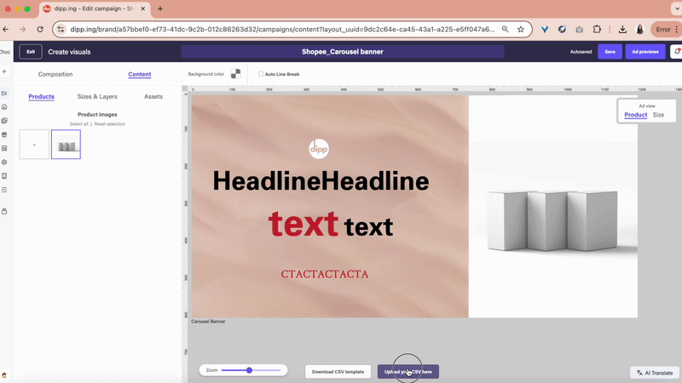
Task: Switch Ad view to Product
Action: (635, 114)
